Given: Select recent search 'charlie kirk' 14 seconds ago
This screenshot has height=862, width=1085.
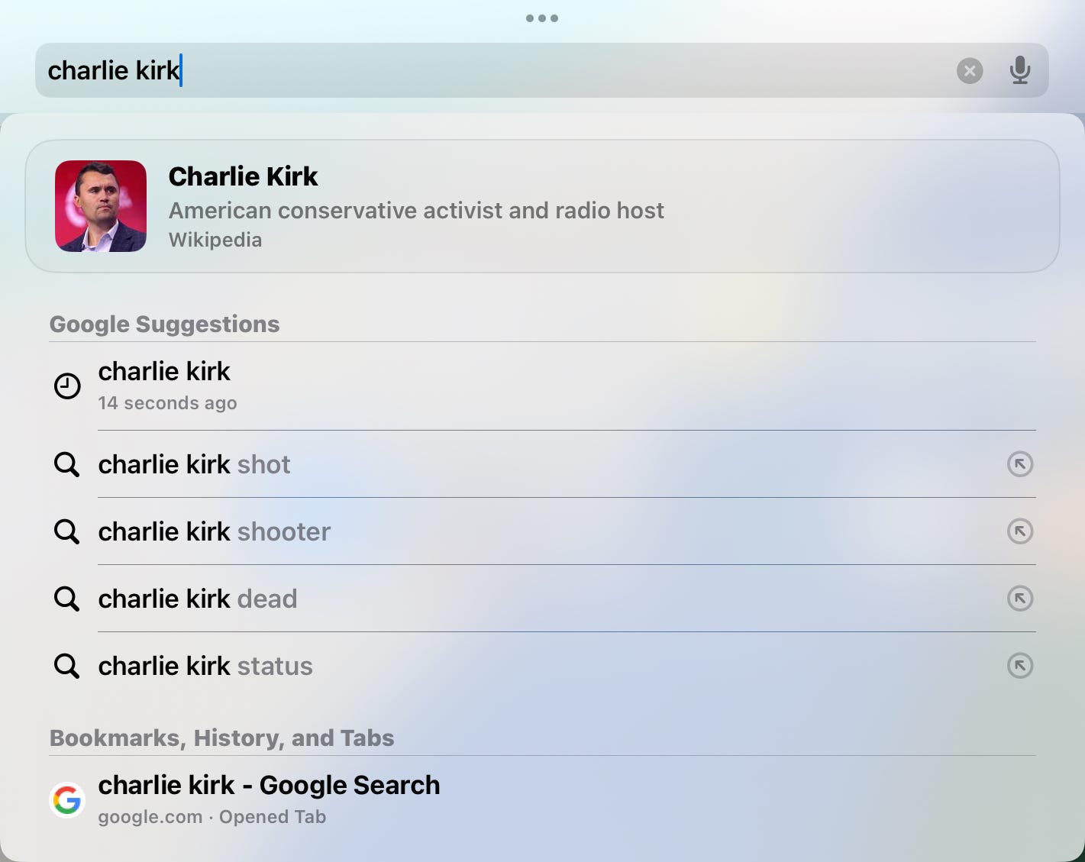Looking at the screenshot, I should coord(542,386).
